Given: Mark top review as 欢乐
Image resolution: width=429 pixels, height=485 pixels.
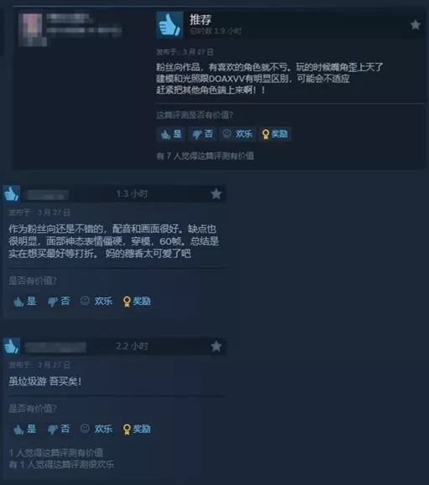Looking at the screenshot, I should 238,134.
